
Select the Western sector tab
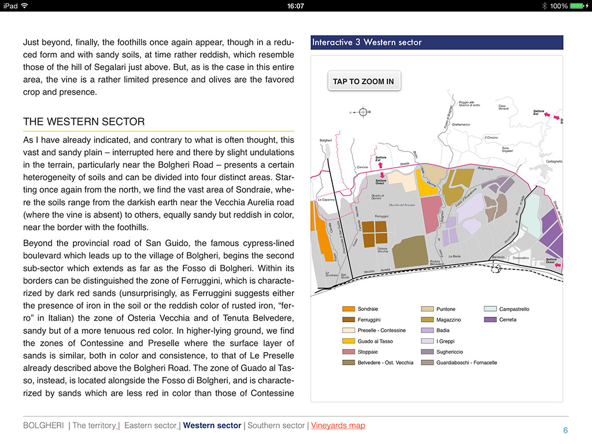coord(212,425)
